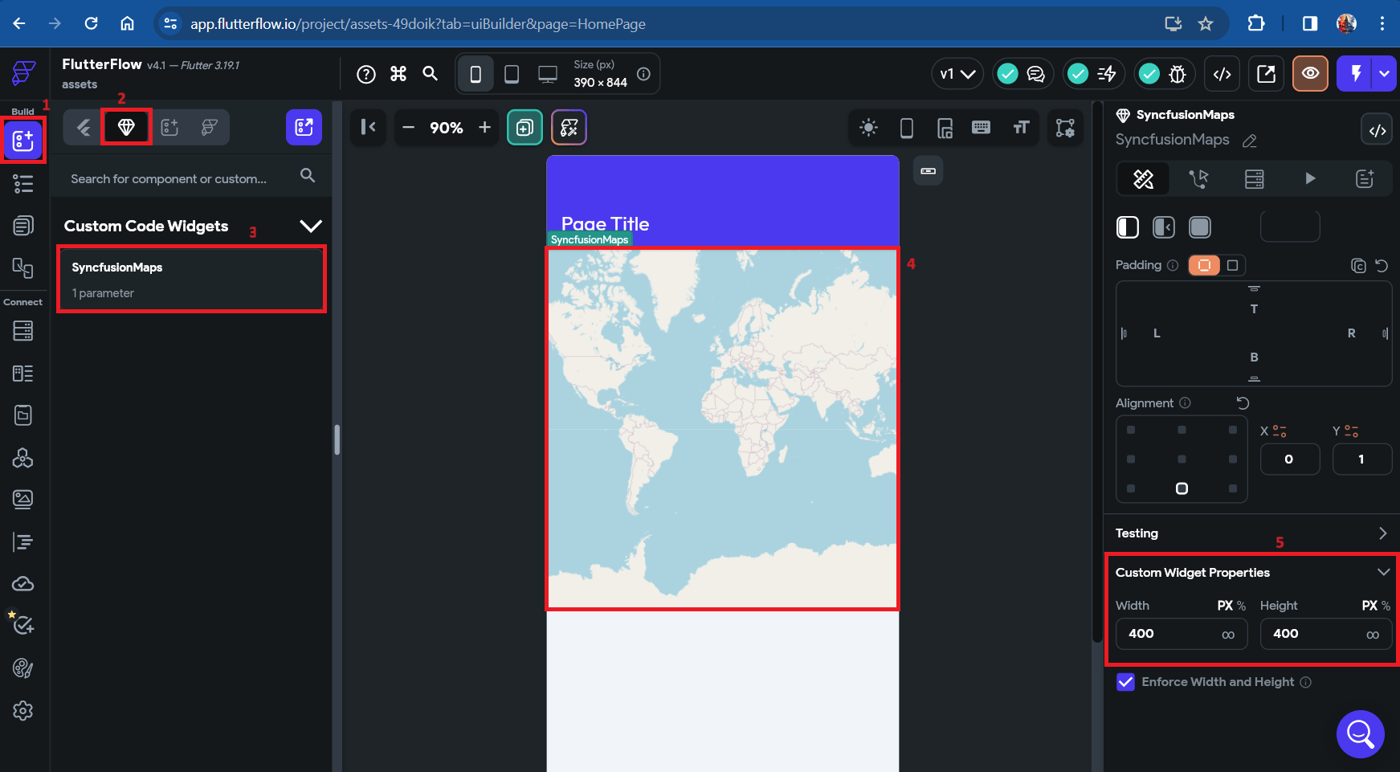Switch to the Actions tab in properties
This screenshot has height=772, width=1400.
[x=1199, y=178]
